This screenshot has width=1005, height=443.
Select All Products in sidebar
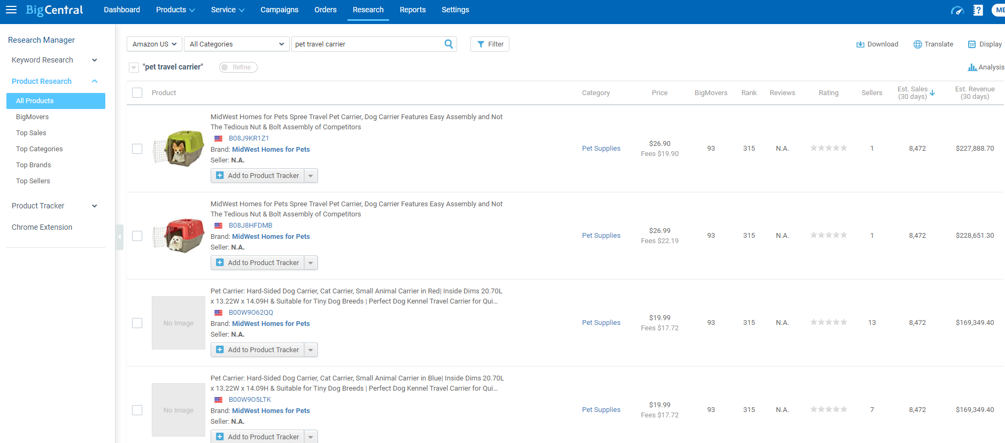click(56, 101)
